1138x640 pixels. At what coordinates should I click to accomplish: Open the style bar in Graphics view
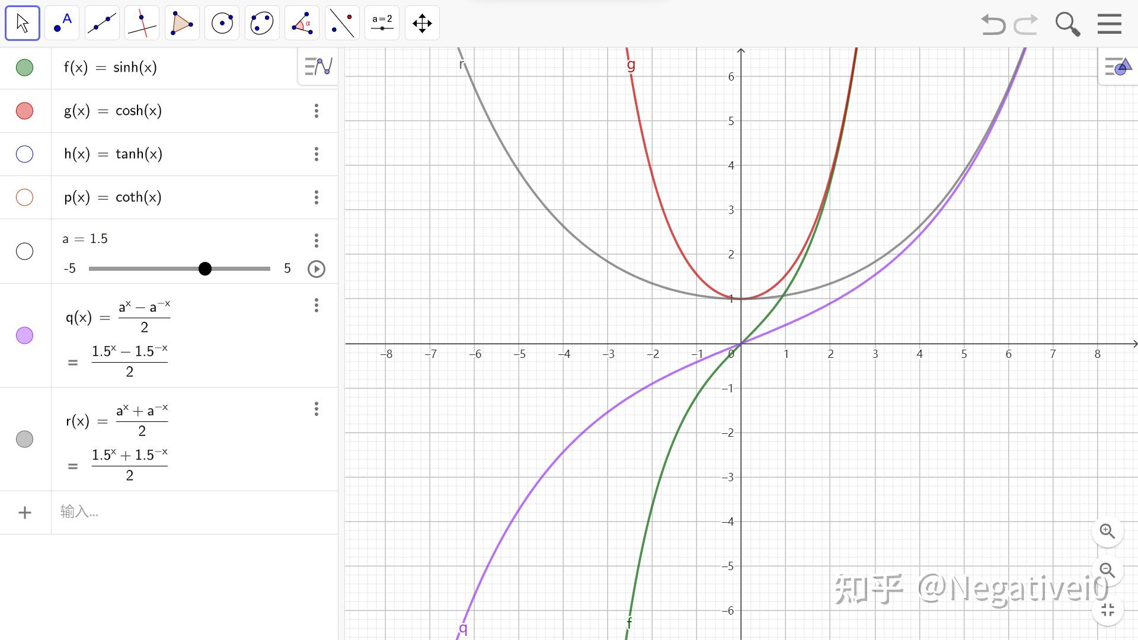1118,67
